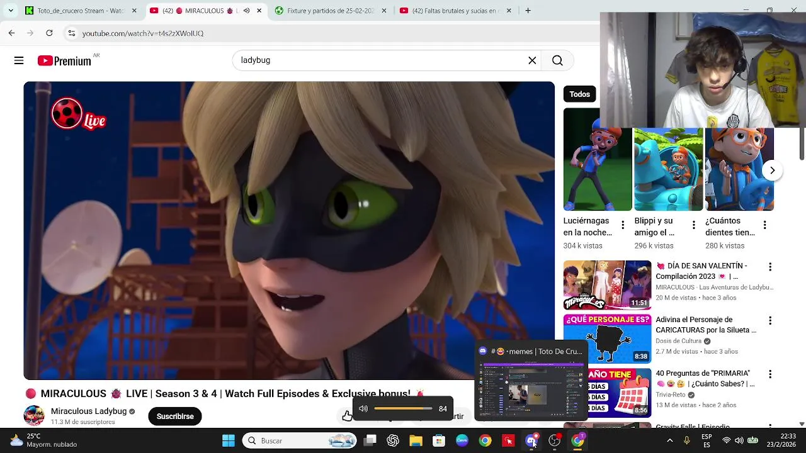Screen dimensions: 806x453
Task: Open the YouTube hamburger guide menu
Action: (x=19, y=60)
